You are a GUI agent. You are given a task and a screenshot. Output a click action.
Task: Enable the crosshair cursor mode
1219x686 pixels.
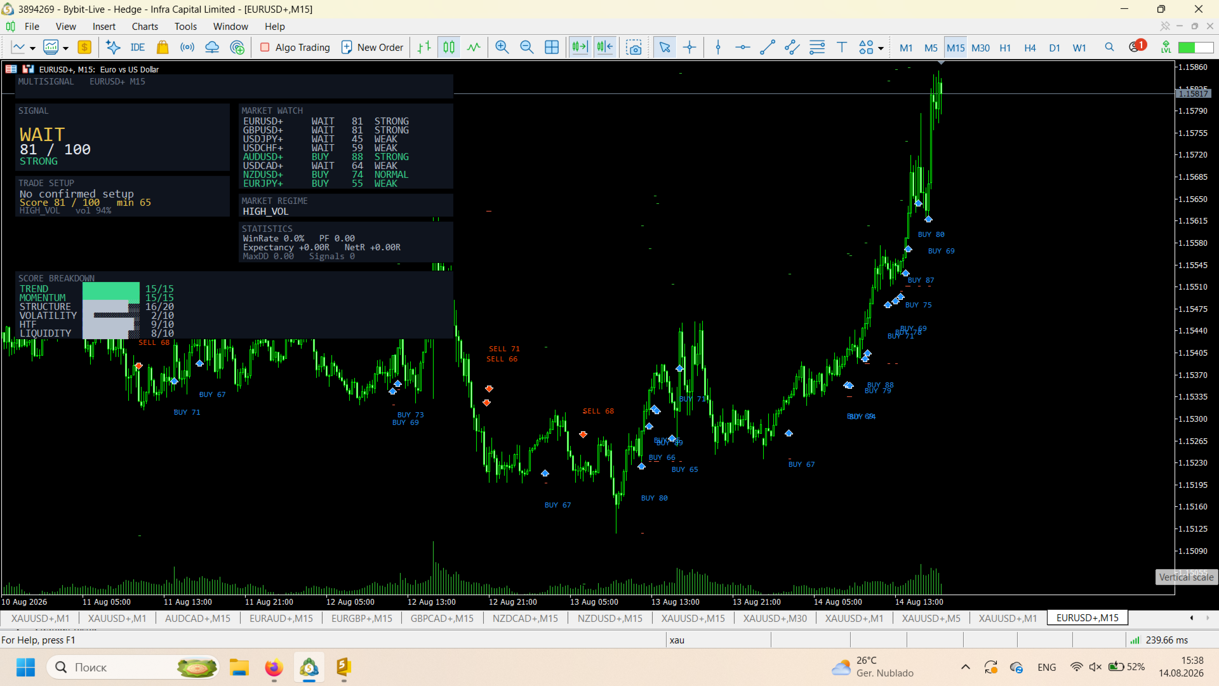click(689, 47)
